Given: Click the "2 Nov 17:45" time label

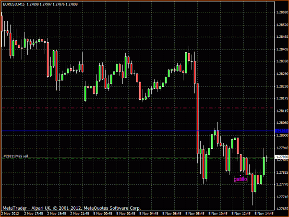Looking at the screenshot, I should (34, 214).
